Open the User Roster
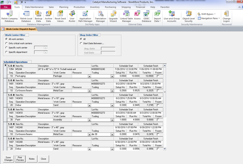Viewport: 243px width, 164px height. [x=72, y=16]
